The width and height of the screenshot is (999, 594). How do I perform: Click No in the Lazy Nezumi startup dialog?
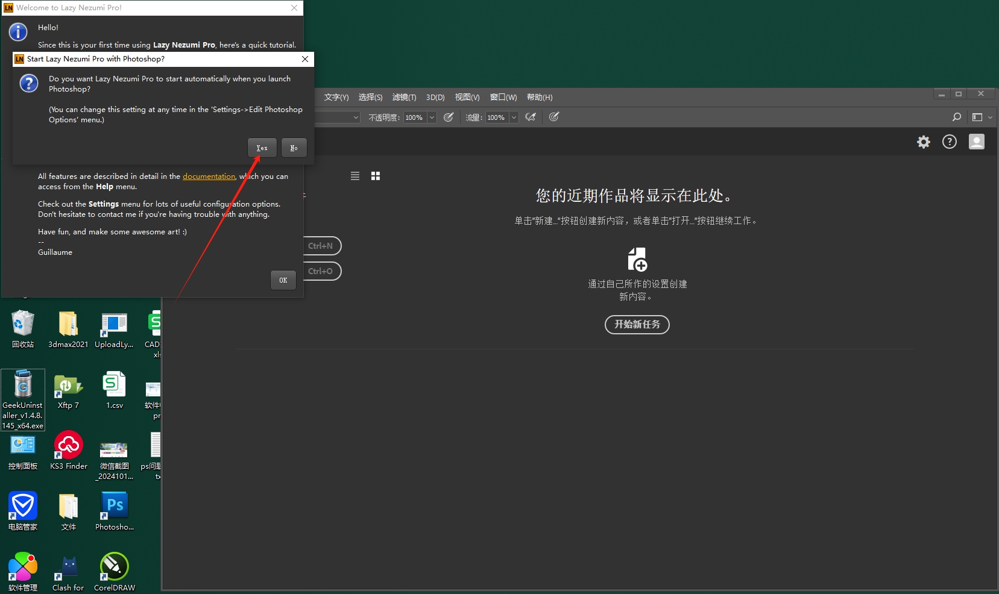(294, 148)
